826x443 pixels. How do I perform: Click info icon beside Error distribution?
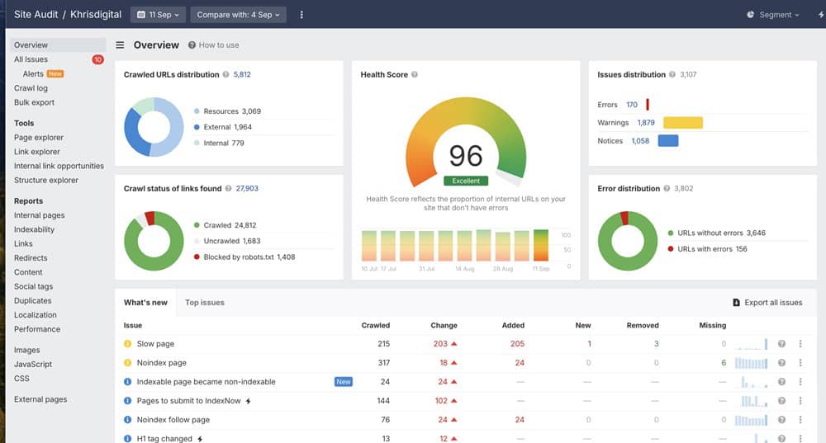coord(667,189)
